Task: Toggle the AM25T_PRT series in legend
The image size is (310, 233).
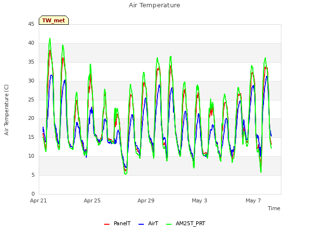Action: (186, 224)
